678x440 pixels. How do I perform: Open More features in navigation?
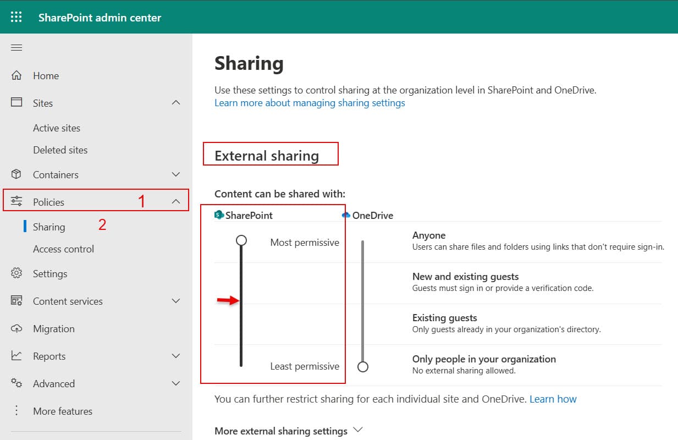pyautogui.click(x=63, y=411)
